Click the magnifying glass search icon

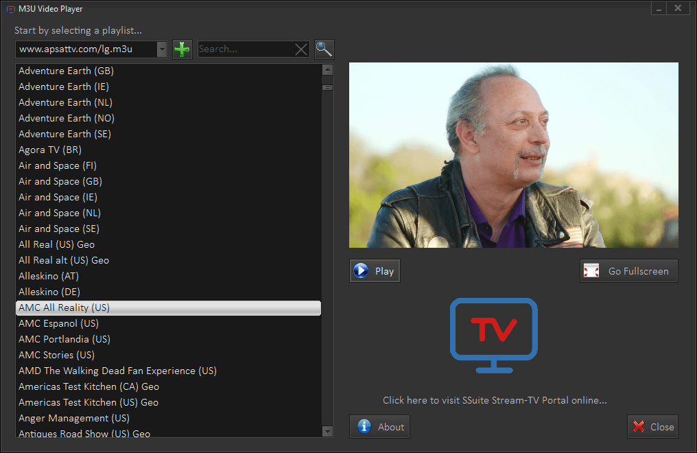click(324, 49)
